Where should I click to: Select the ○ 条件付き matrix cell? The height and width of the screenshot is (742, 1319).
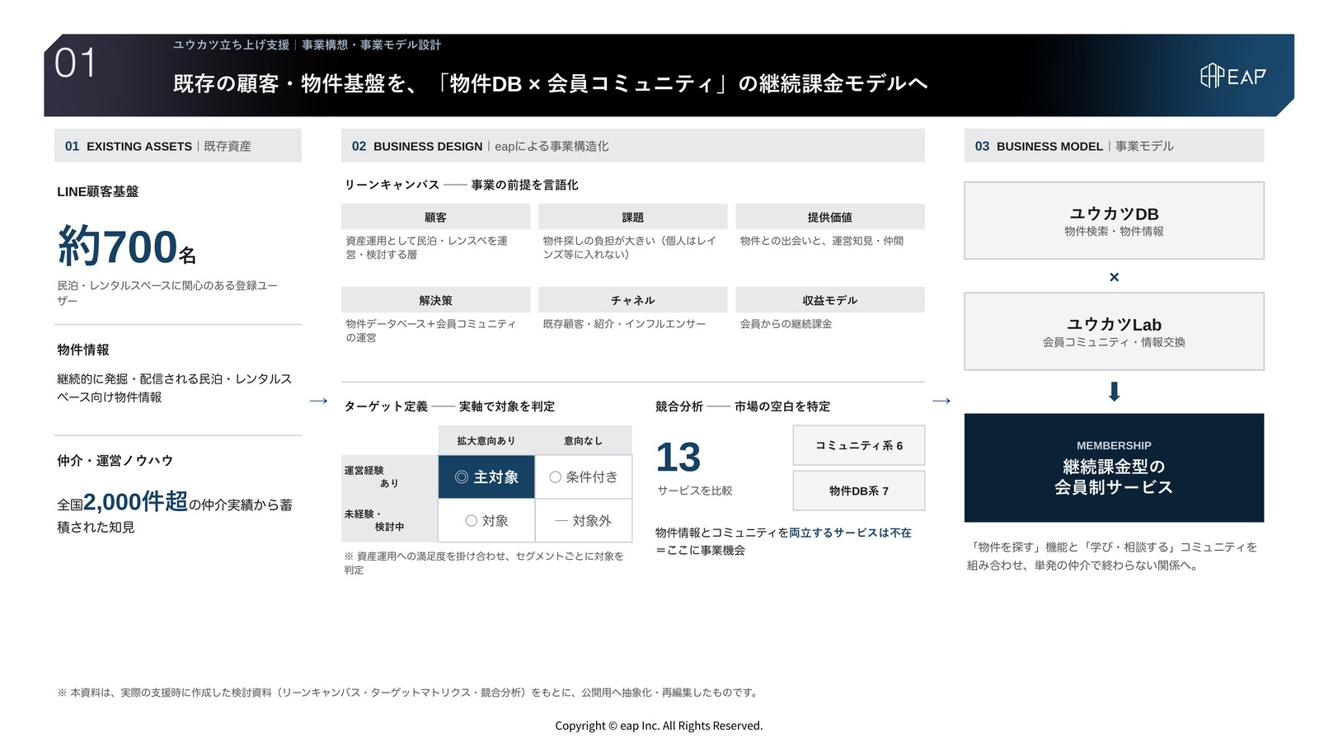pyautogui.click(x=584, y=477)
